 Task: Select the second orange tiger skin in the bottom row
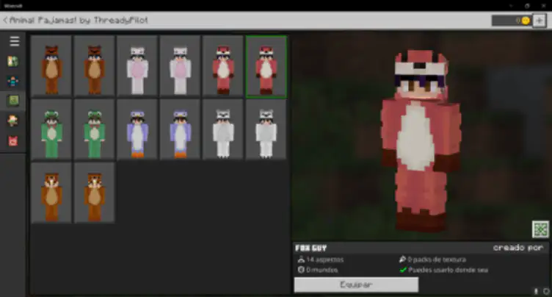[95, 193]
